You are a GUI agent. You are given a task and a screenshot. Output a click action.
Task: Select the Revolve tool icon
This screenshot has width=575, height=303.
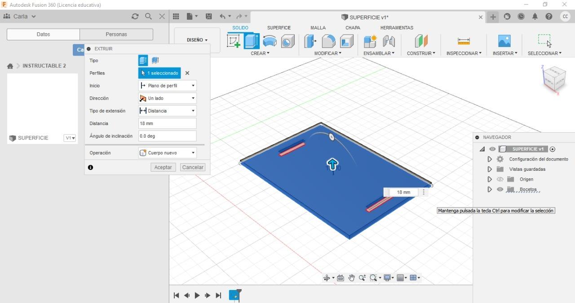(x=270, y=41)
